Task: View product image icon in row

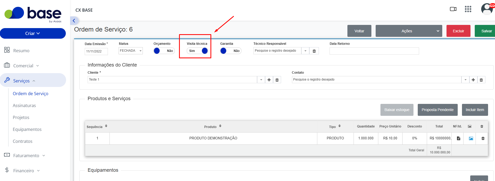Action: 471,138
